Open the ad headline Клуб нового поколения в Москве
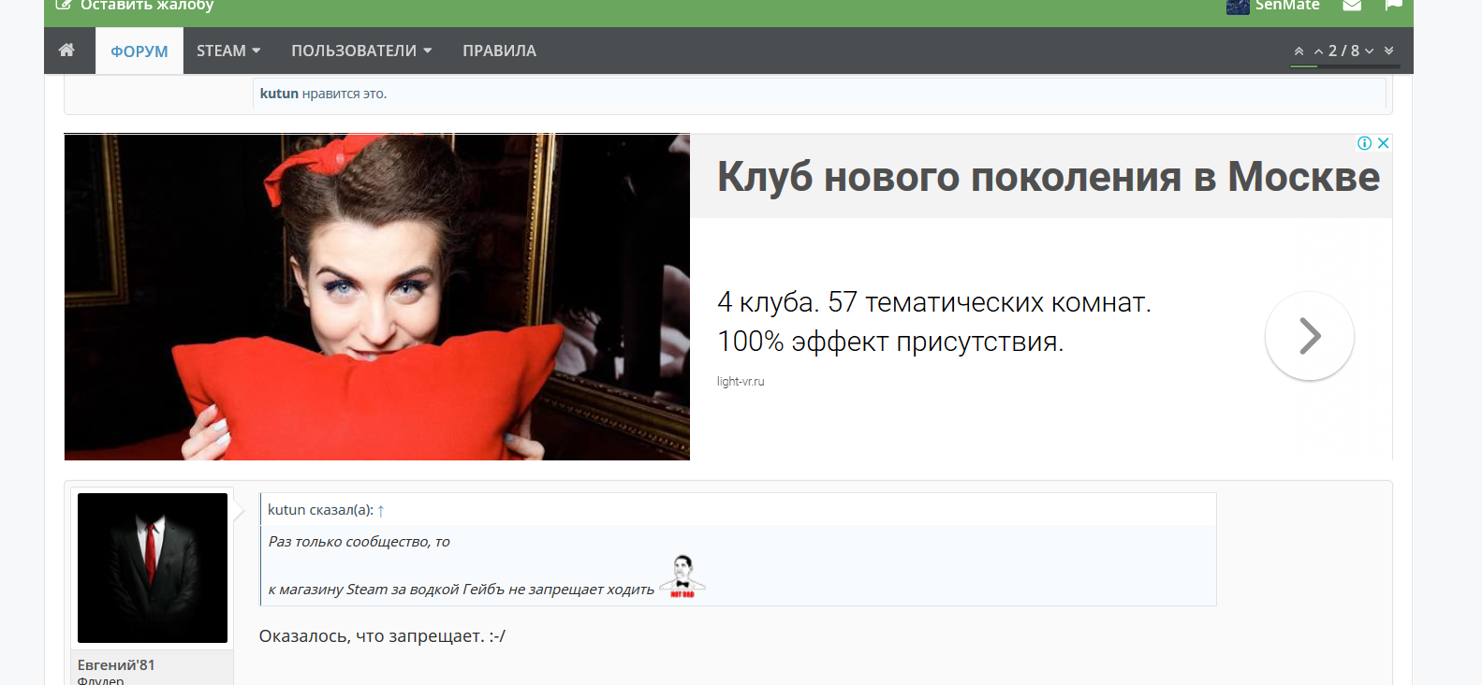The height and width of the screenshot is (685, 1482). coord(1049,177)
